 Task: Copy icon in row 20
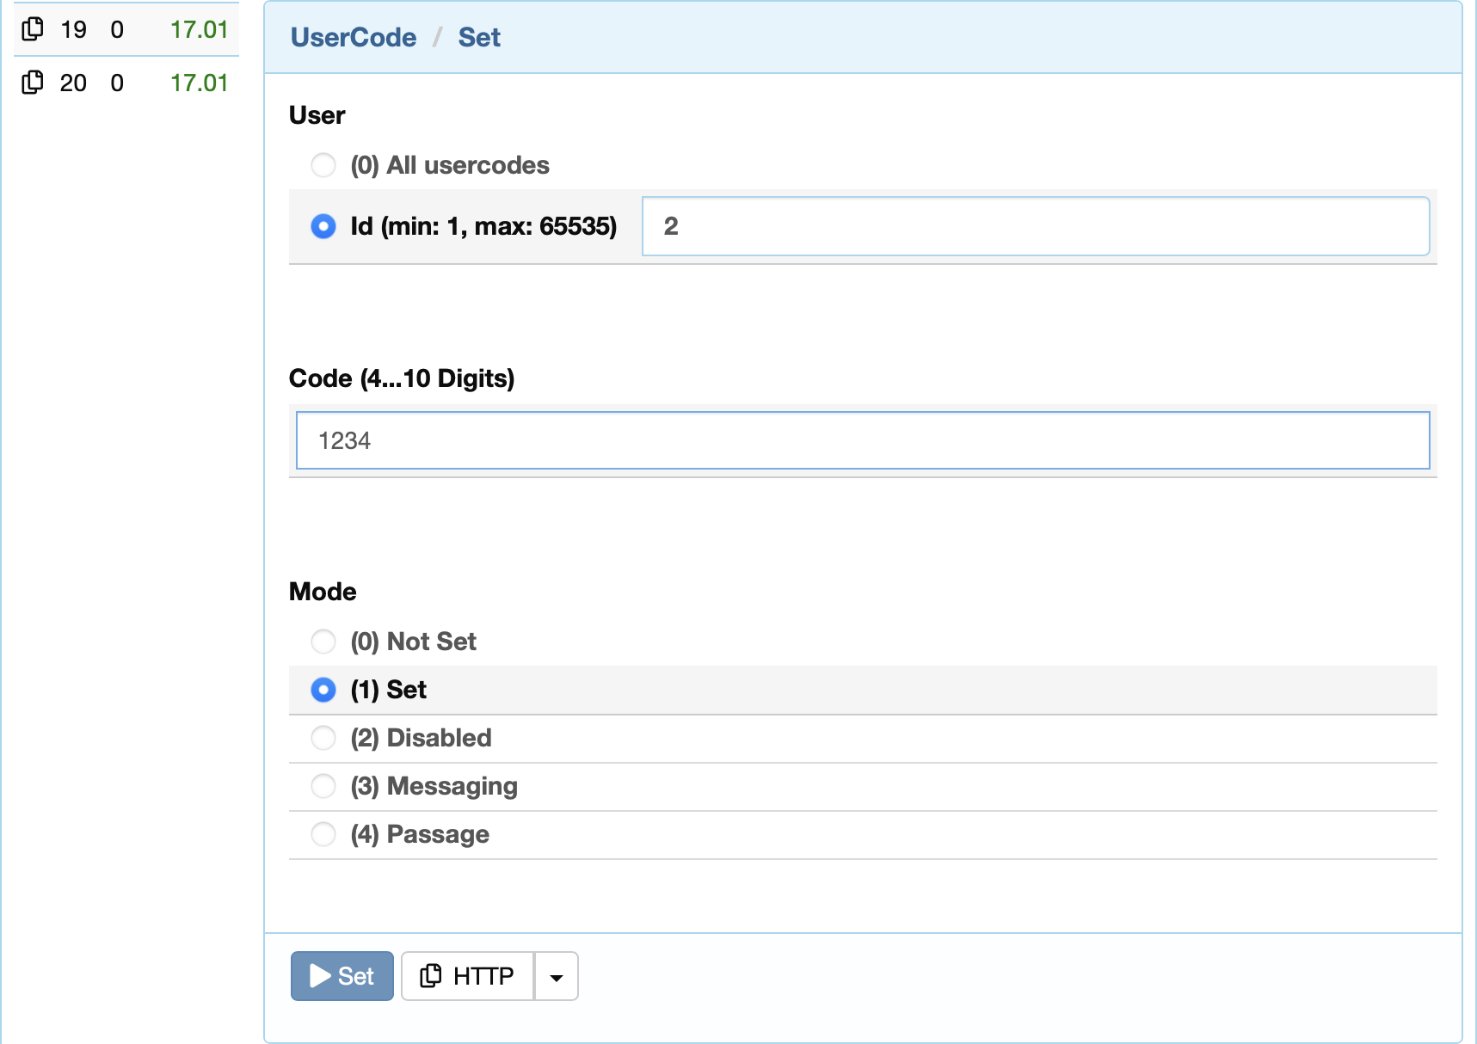point(33,83)
